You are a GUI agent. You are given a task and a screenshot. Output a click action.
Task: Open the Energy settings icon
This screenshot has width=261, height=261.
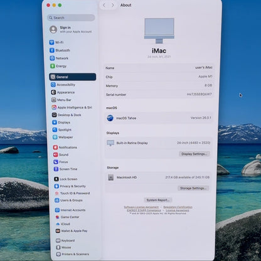tap(53, 66)
